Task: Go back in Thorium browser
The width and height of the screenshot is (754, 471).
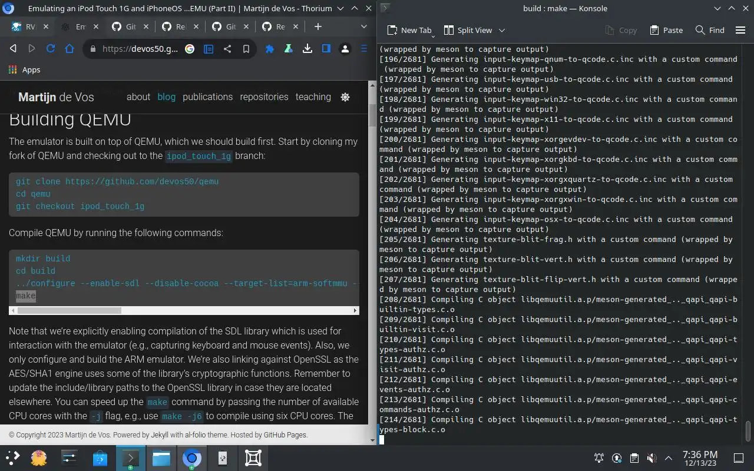Action: [13, 49]
